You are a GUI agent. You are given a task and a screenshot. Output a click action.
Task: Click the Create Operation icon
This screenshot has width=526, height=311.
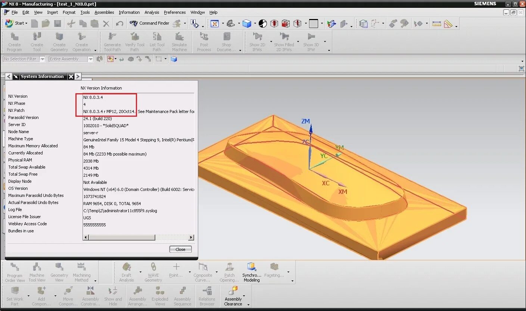click(81, 41)
